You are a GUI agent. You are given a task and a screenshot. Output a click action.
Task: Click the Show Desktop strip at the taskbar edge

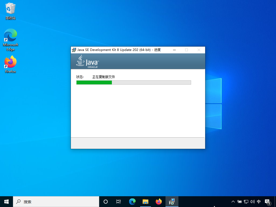coord(275,202)
